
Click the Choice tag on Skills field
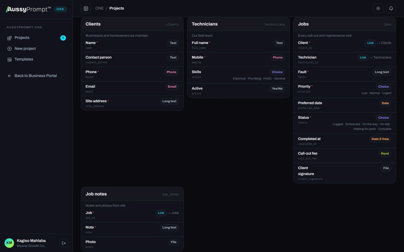point(277,72)
